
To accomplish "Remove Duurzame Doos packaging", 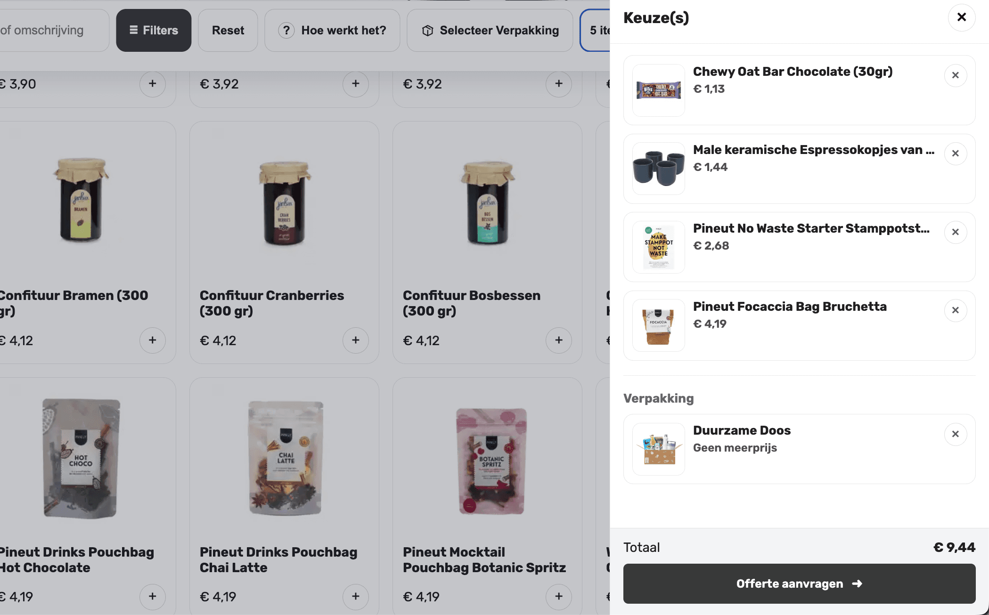I will coord(955,434).
